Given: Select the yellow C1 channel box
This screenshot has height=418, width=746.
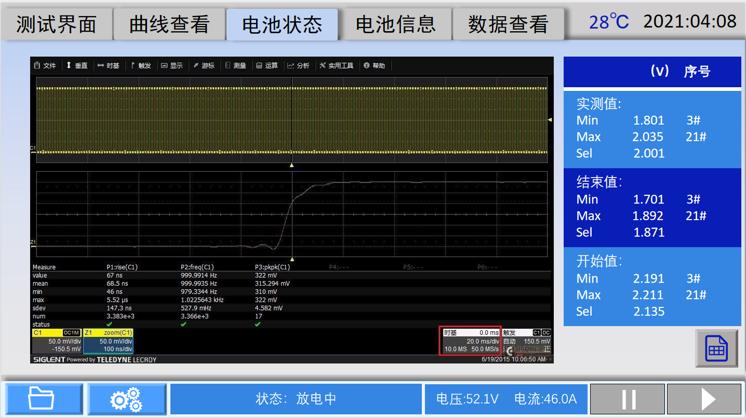Looking at the screenshot, I should (56, 341).
